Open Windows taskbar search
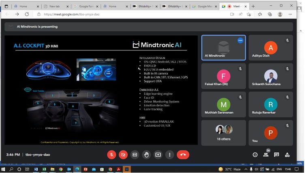Viewport: 306px width, 173px height. [11, 169]
